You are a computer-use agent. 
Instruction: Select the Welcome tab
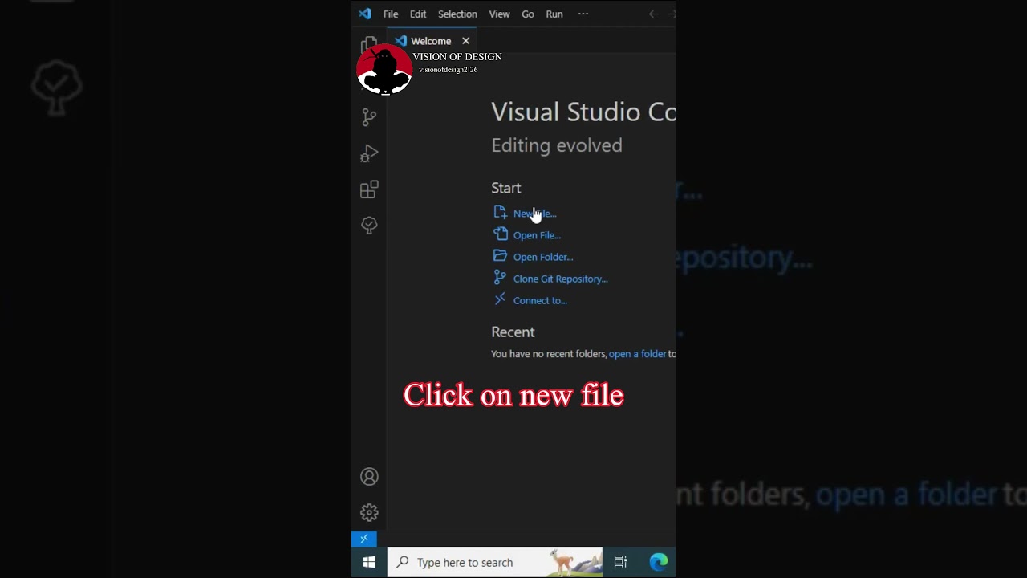[431, 41]
